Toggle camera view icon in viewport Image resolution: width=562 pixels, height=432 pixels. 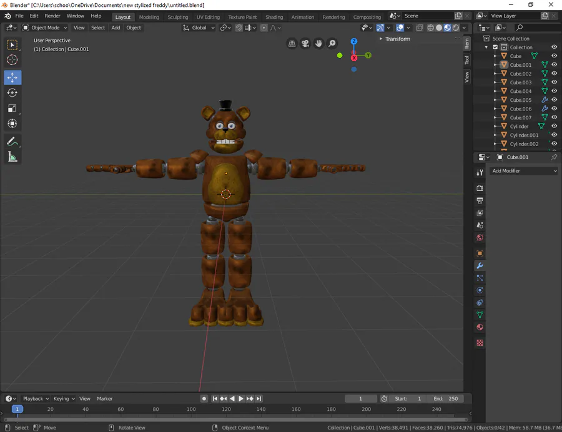point(305,43)
